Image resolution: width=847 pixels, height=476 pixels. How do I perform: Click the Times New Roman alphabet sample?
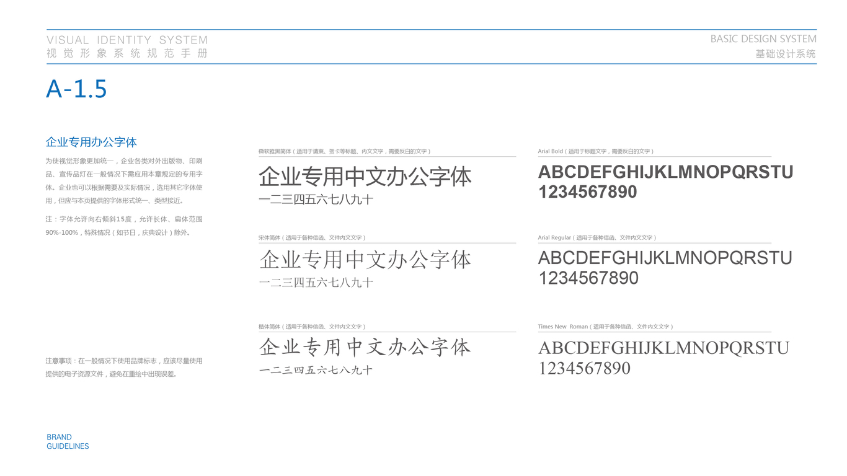click(663, 348)
